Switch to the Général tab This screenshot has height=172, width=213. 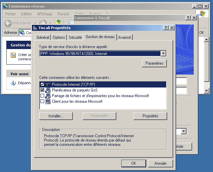click(43, 37)
